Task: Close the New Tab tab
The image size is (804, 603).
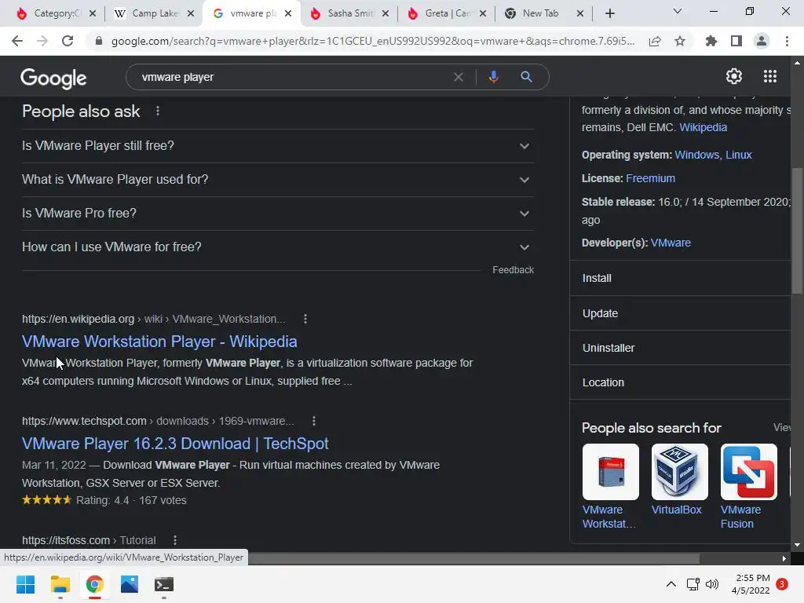Action: (x=580, y=13)
